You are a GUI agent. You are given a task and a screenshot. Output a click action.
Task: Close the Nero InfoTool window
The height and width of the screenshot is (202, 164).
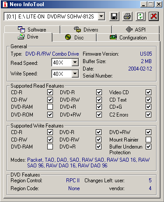[159, 4]
